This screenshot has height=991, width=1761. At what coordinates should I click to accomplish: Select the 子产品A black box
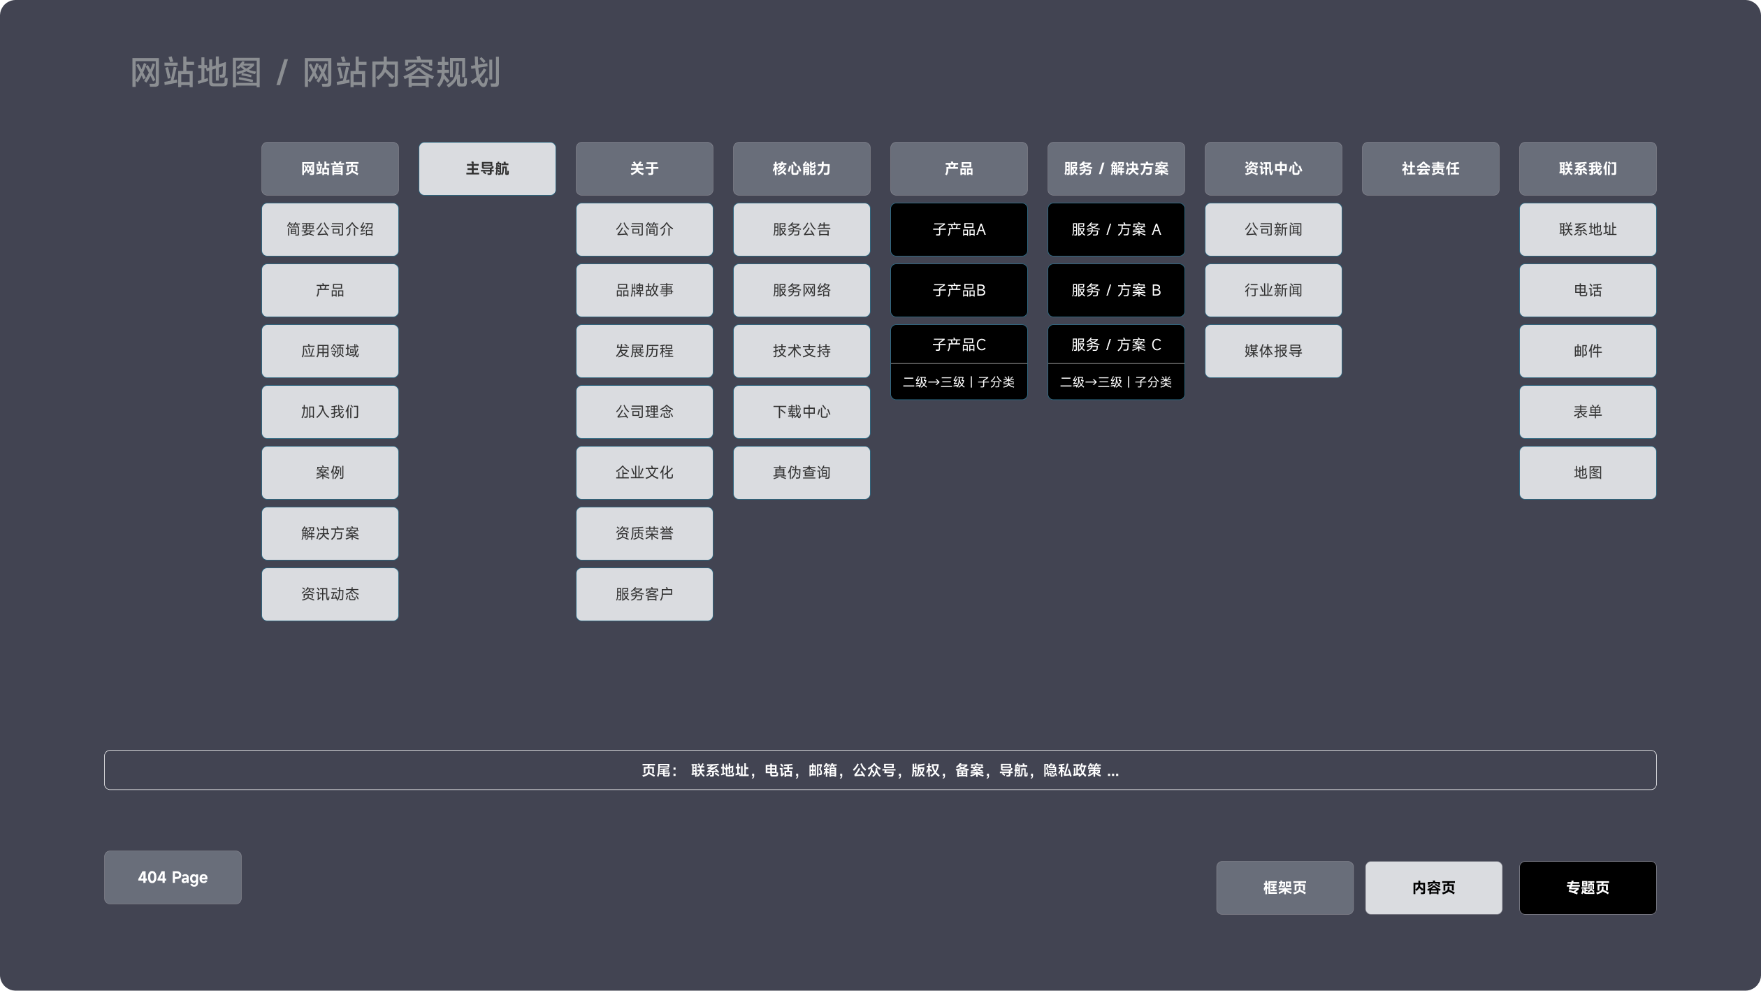(959, 229)
